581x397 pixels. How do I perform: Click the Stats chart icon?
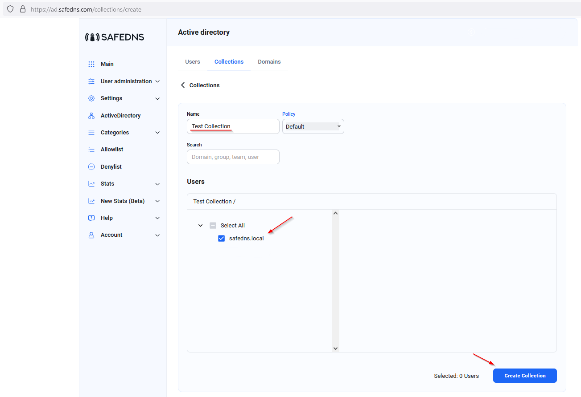(x=91, y=184)
